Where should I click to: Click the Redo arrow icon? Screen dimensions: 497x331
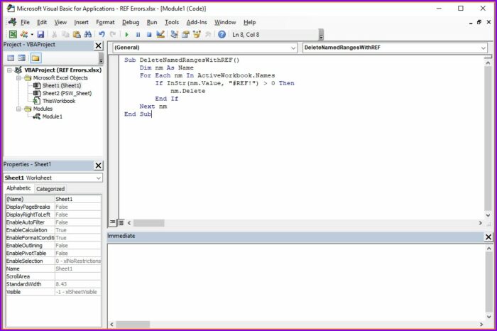tap(113, 34)
